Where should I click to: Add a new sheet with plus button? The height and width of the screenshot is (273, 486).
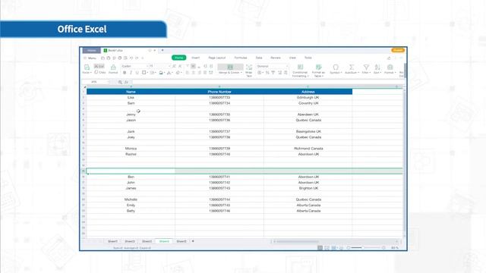(193, 241)
